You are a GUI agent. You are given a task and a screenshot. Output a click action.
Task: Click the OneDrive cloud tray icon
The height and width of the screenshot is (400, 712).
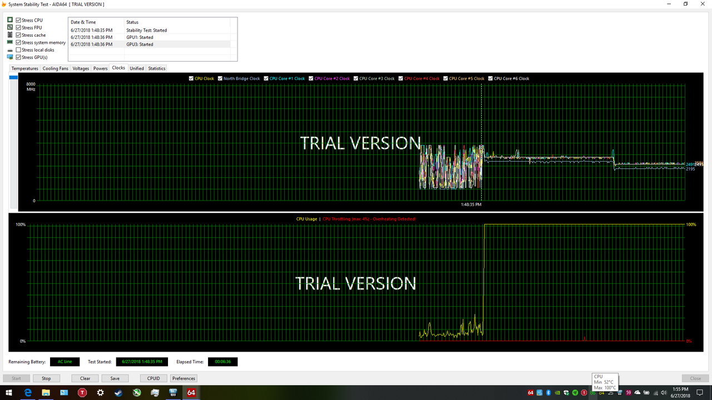pyautogui.click(x=638, y=393)
